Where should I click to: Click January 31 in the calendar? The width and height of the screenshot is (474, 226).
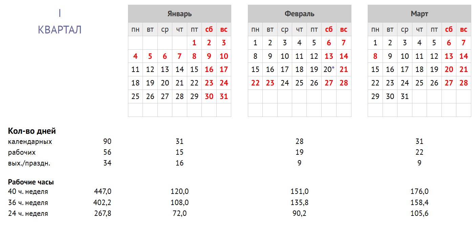point(224,96)
